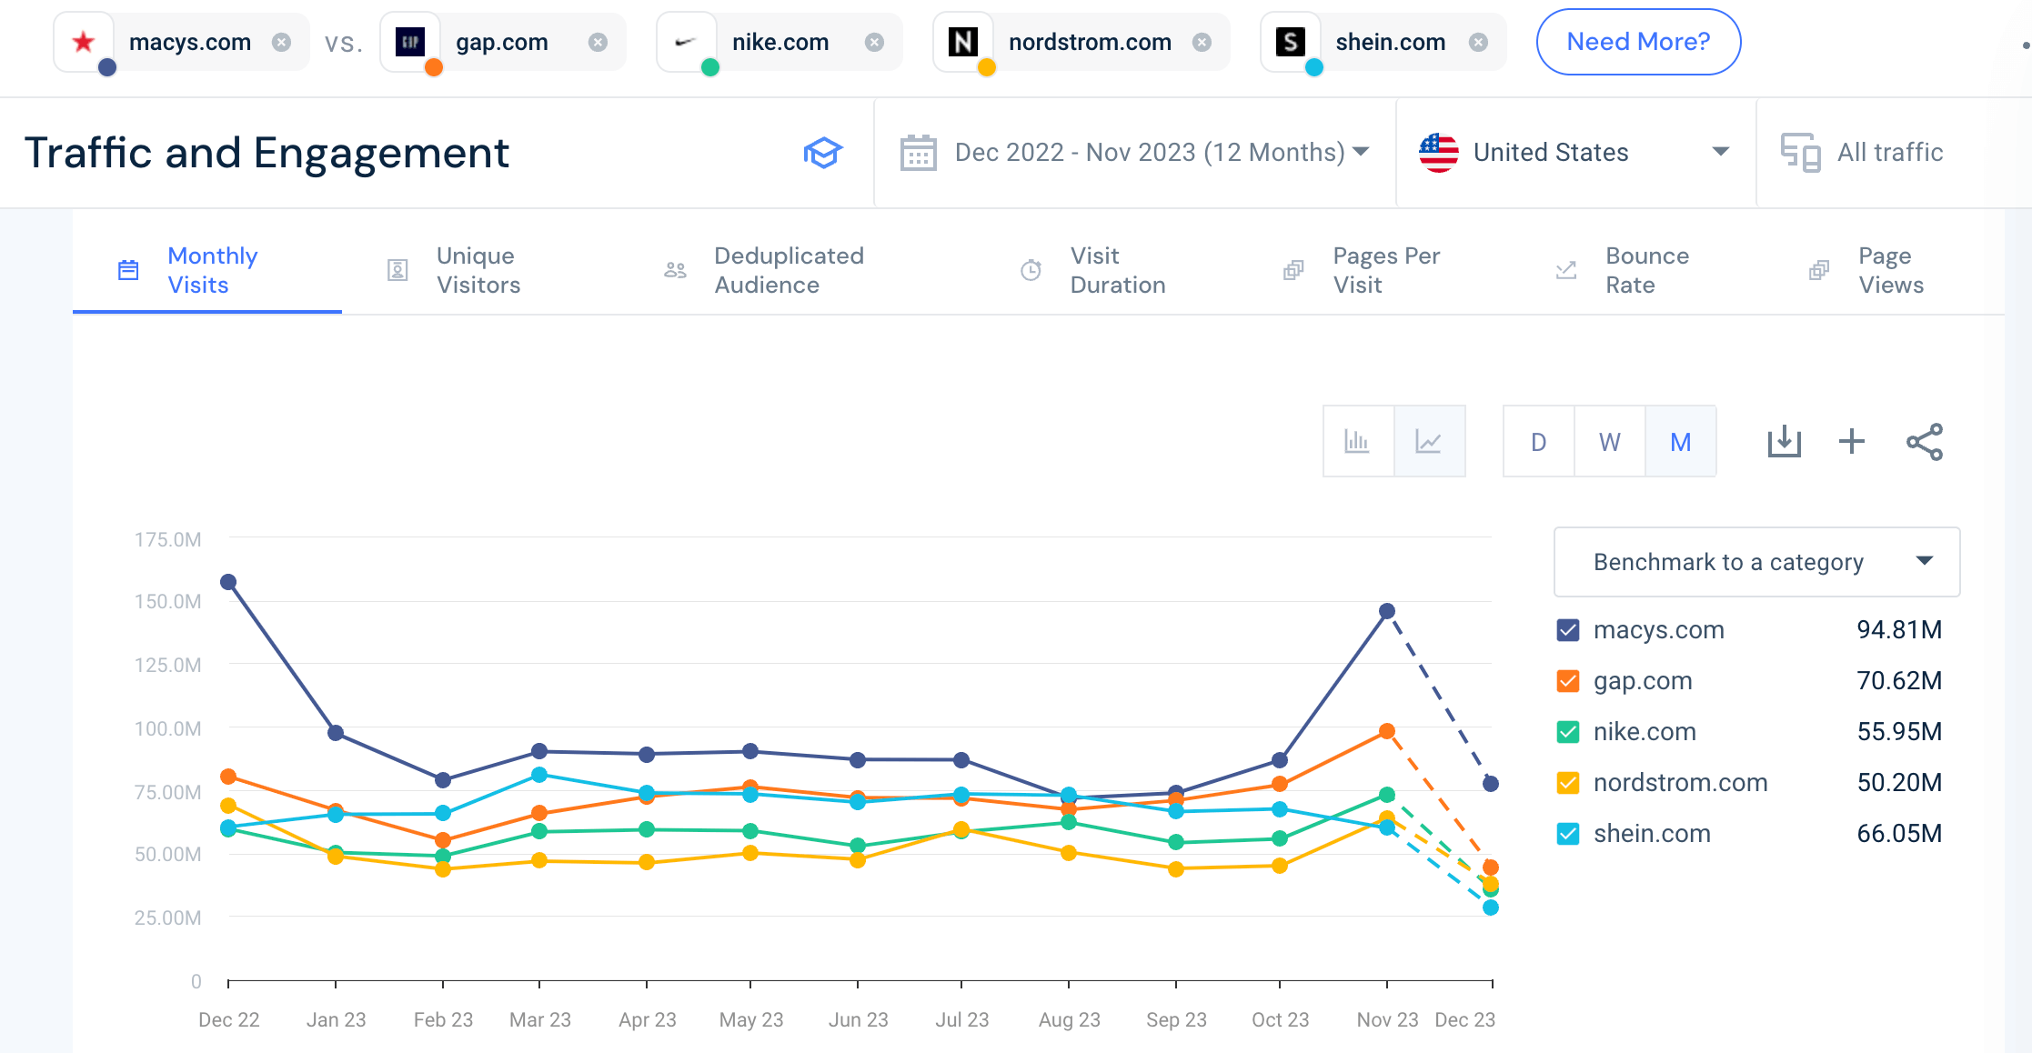Screen dimensions: 2032x1053
Task: Click the Page Views tab icon
Action: click(1819, 270)
